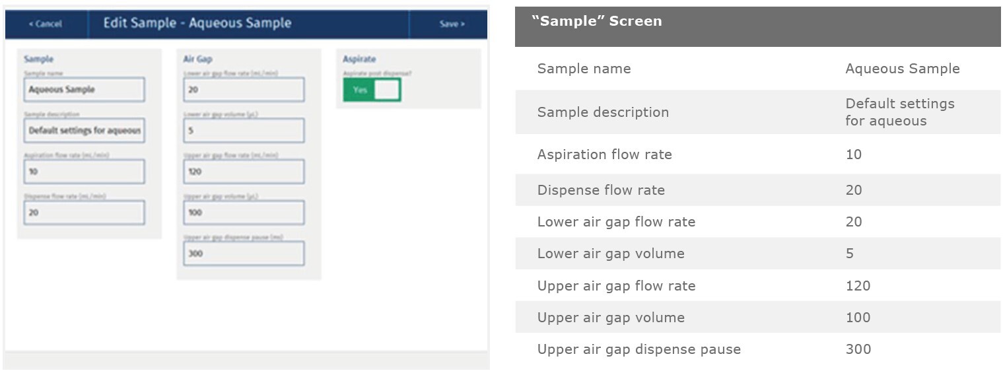Click the table value 120 for upper flow rate
The image size is (1003, 379).
(x=858, y=286)
